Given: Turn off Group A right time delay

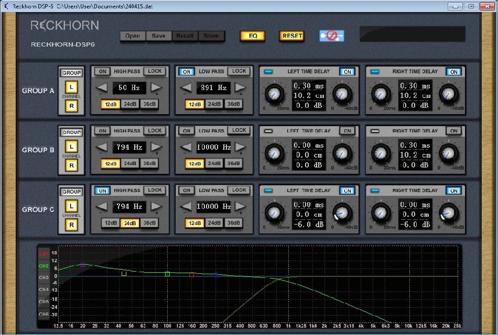Looking at the screenshot, I should (x=454, y=72).
